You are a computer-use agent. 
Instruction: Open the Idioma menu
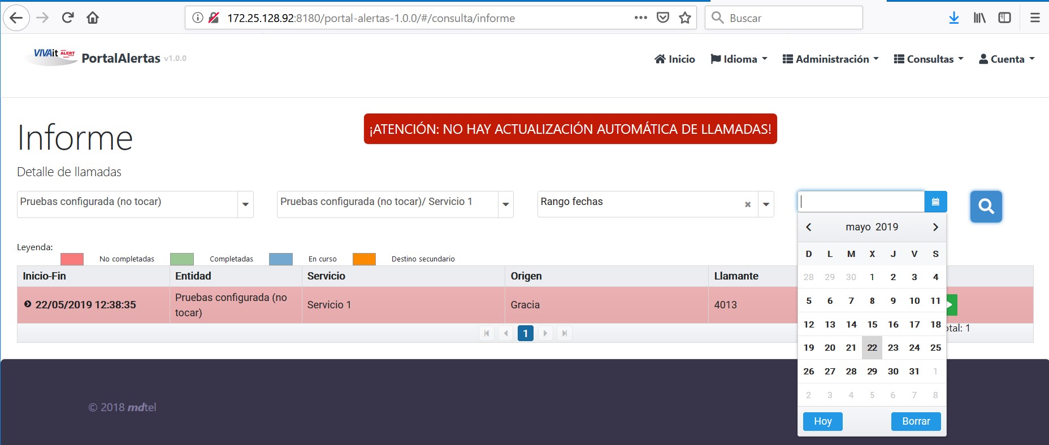(x=739, y=59)
